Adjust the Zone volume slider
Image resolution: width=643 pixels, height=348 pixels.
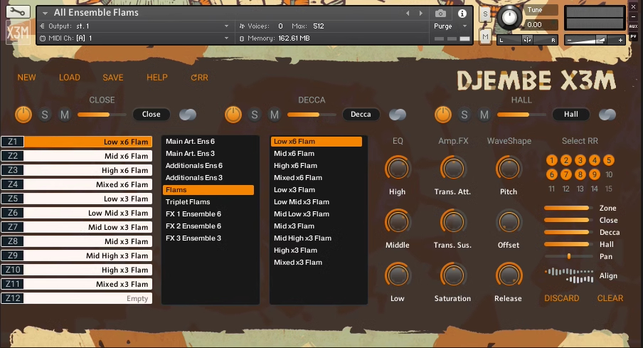pyautogui.click(x=568, y=208)
